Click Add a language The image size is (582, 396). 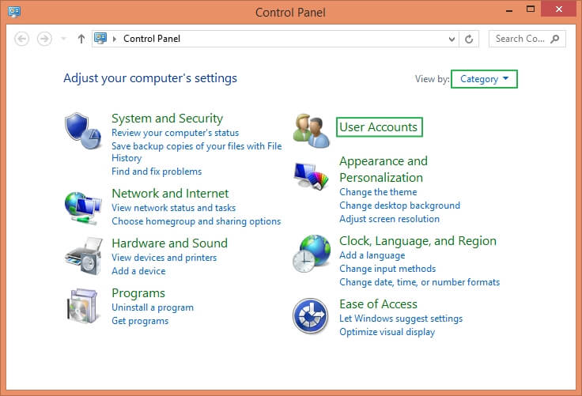(372, 255)
